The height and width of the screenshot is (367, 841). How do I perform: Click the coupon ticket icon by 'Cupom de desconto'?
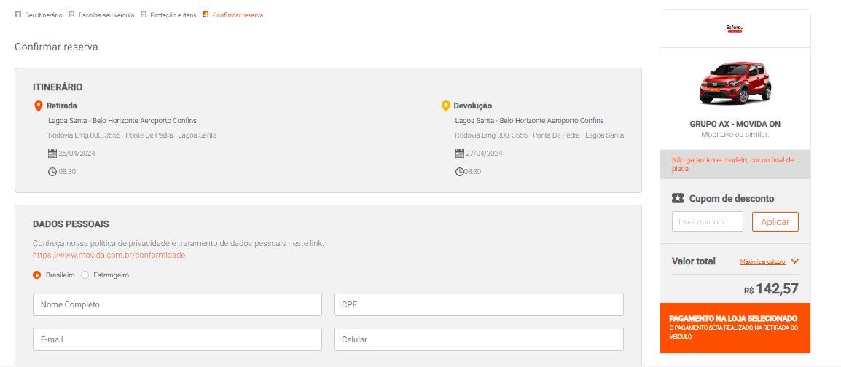(x=678, y=198)
